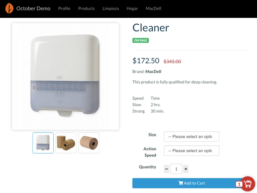Image resolution: width=257 pixels, height=193 pixels.
Task: Open the red floating shopping cart icon
Action: (248, 184)
